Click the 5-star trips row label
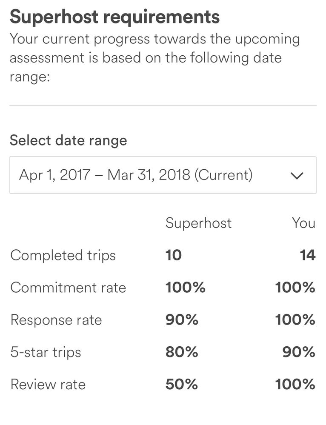This screenshot has height=425, width=326. [46, 352]
